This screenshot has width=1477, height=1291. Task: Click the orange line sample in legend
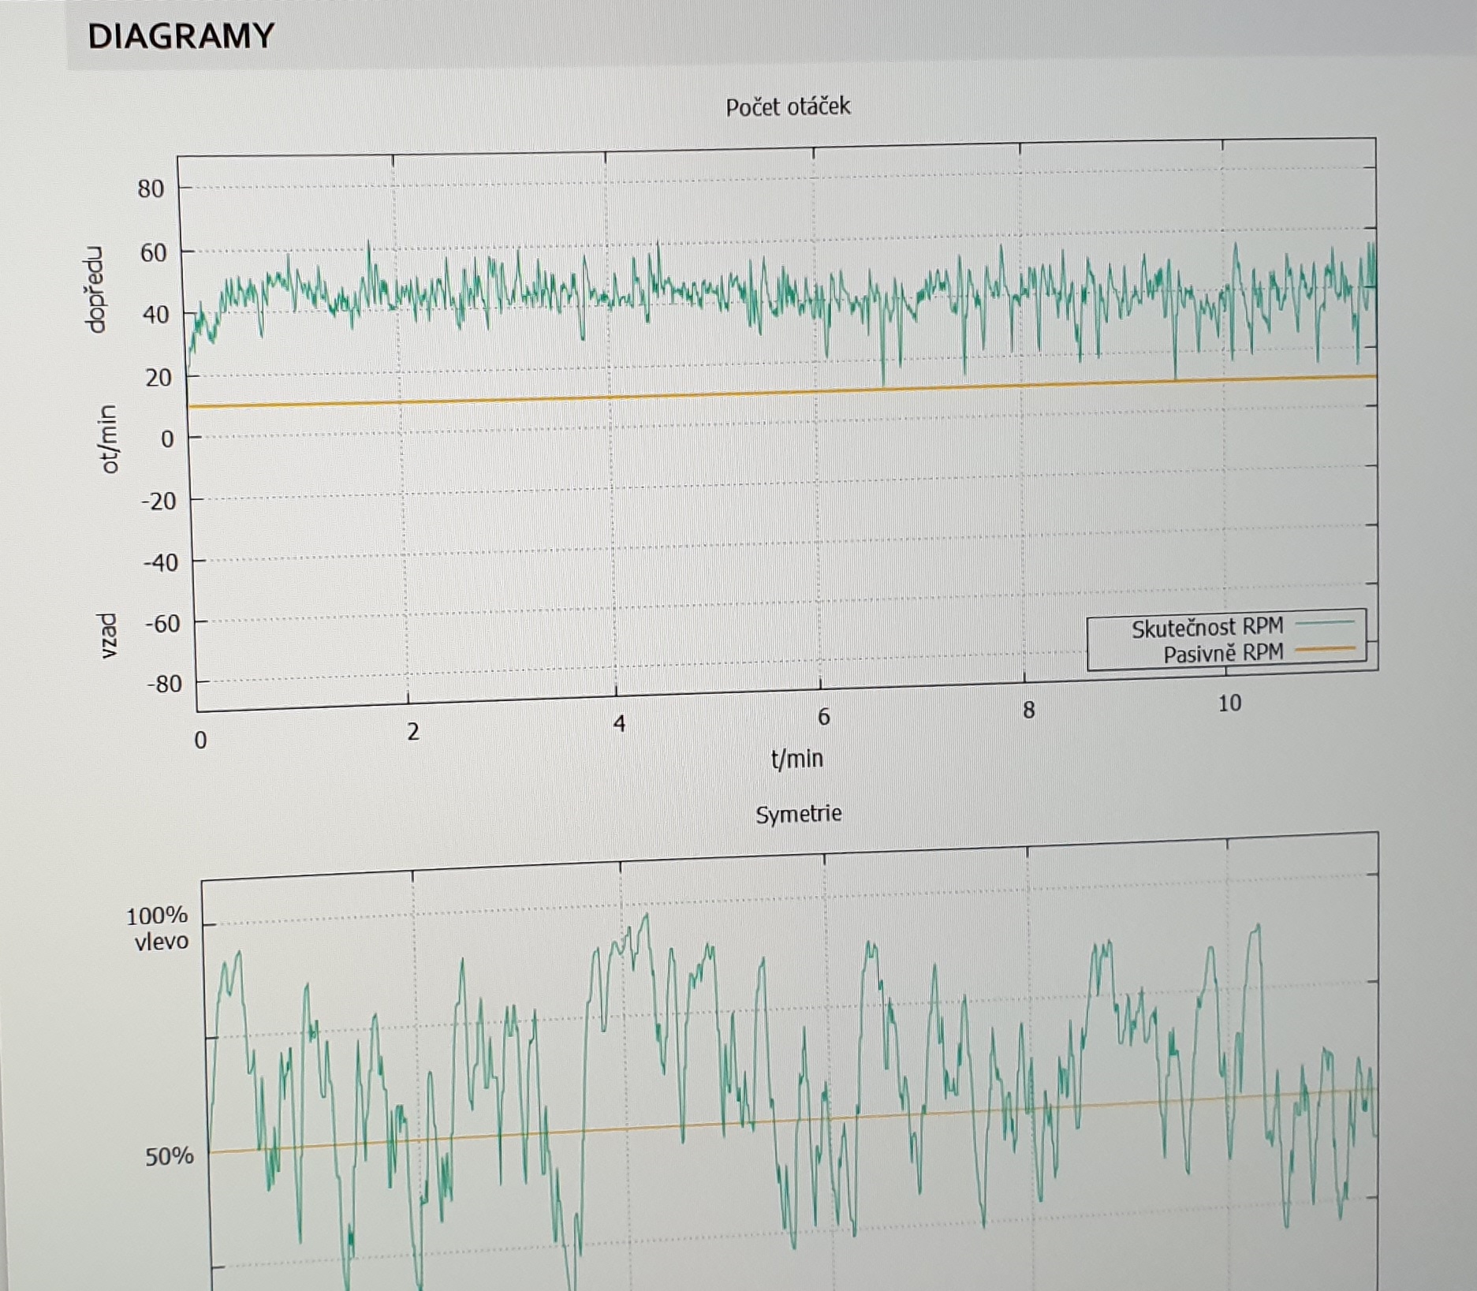coord(1326,650)
